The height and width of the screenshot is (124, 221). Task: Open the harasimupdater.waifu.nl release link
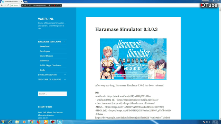[x=138, y=100]
